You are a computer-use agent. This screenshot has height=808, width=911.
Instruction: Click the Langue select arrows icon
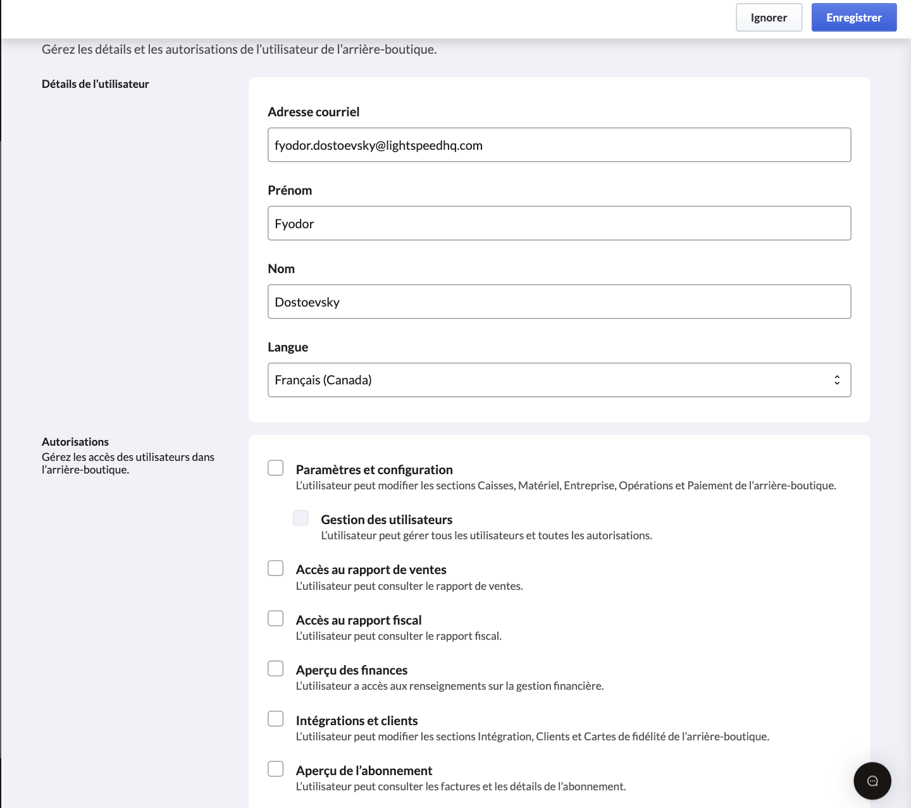point(837,380)
